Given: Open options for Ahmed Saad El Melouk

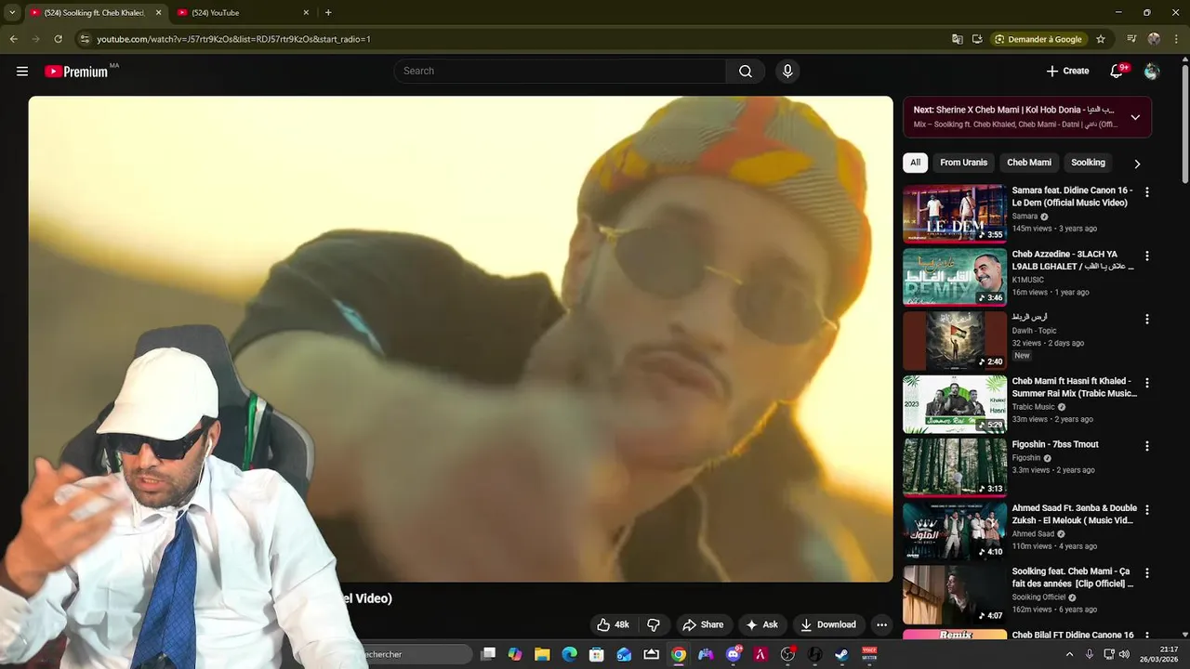Looking at the screenshot, I should point(1146,509).
